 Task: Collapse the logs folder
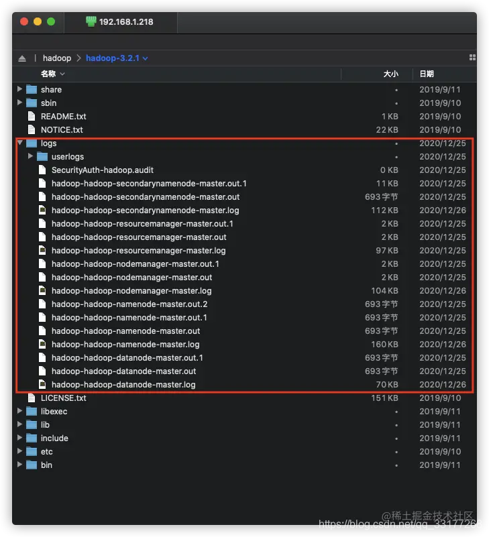[19, 143]
